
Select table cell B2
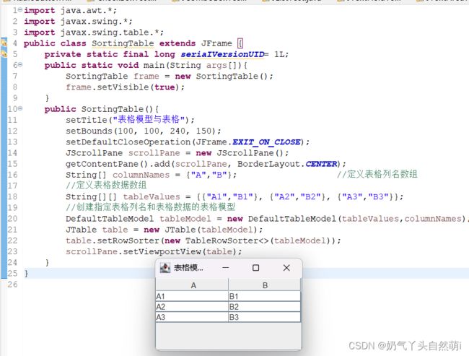[264, 307]
